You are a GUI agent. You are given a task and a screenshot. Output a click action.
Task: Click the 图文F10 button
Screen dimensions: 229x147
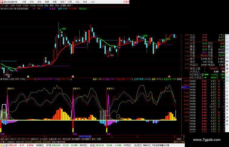(177, 142)
